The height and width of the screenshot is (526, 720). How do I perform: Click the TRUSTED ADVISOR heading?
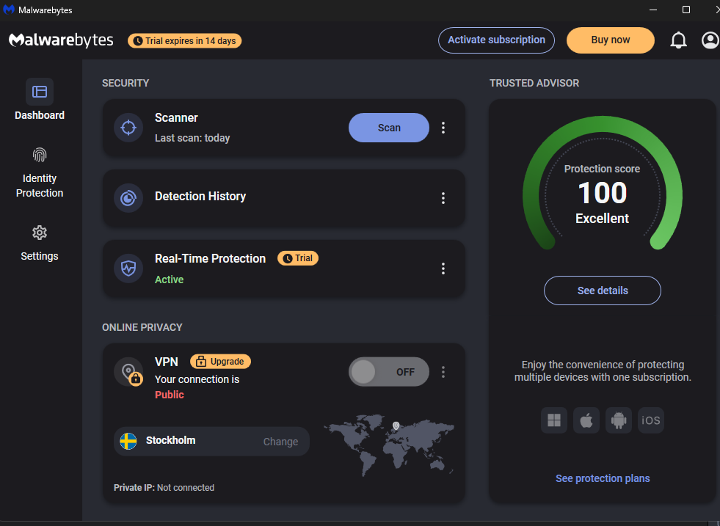click(x=534, y=83)
